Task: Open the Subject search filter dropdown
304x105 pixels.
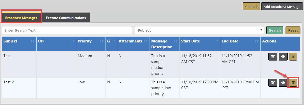Action: point(199,30)
